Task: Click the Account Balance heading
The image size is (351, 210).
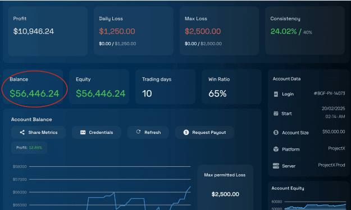Action: coord(31,119)
